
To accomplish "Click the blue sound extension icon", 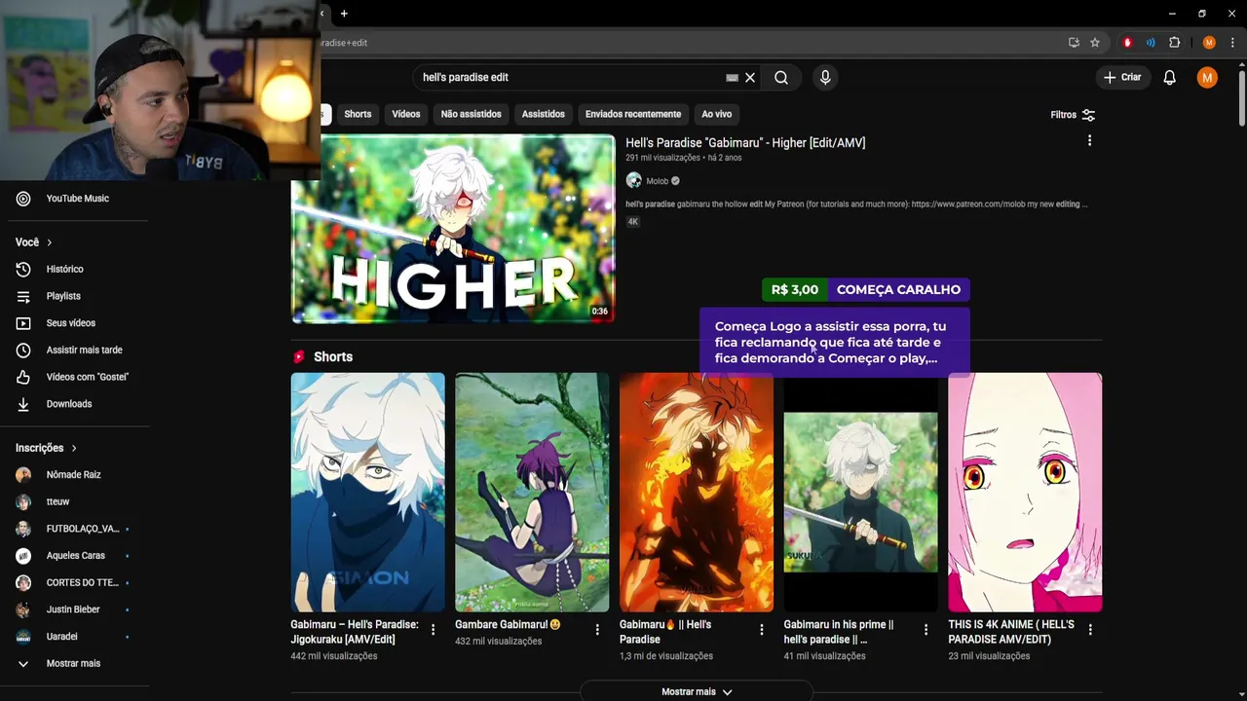I will pos(1151,43).
